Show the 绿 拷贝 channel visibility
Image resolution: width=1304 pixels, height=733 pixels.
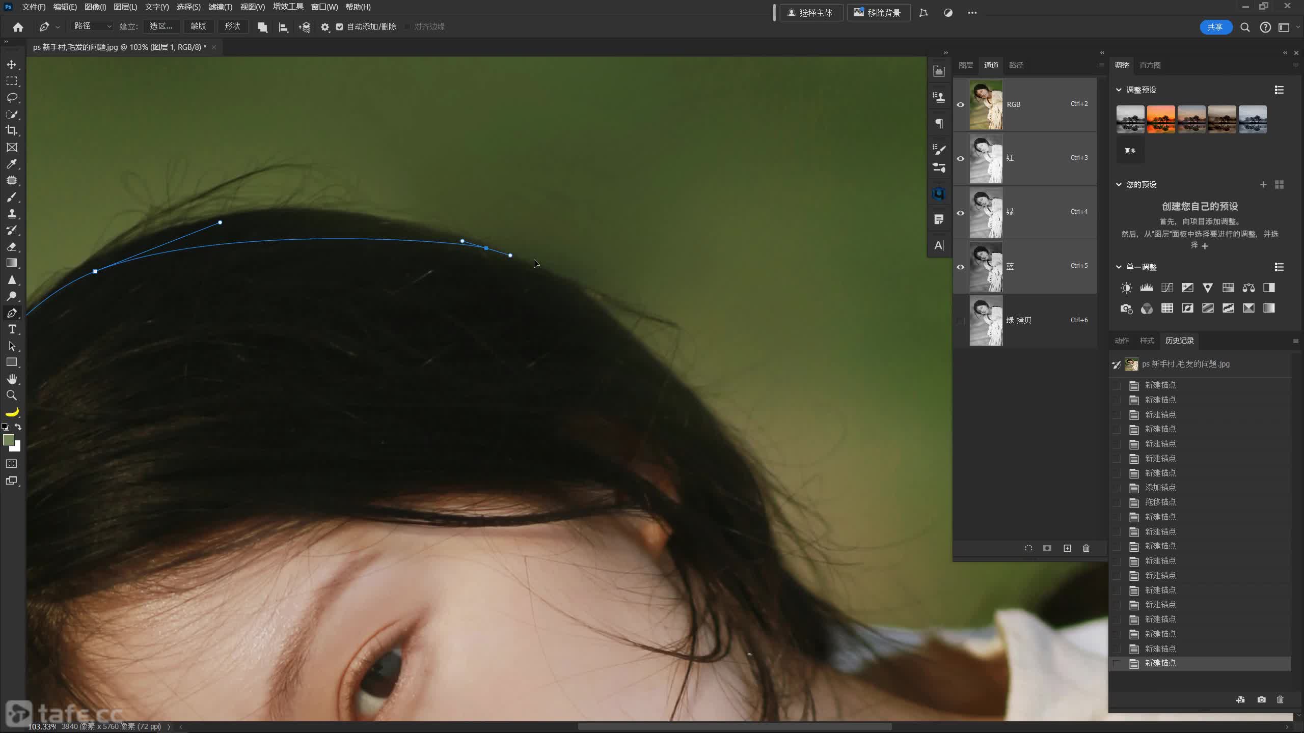click(960, 321)
